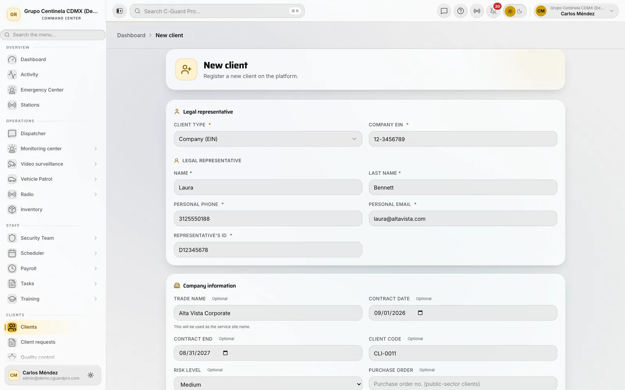Open Carlos Méndez account dropdown
The image size is (625, 390).
[576, 11]
